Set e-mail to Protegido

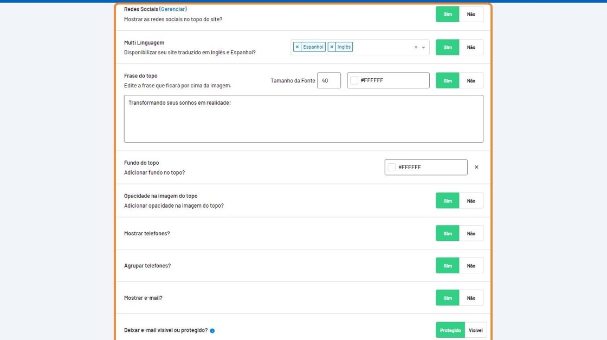pos(450,330)
